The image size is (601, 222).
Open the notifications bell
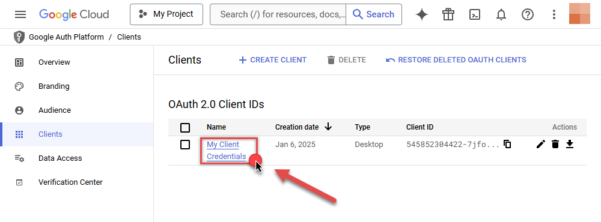click(501, 14)
